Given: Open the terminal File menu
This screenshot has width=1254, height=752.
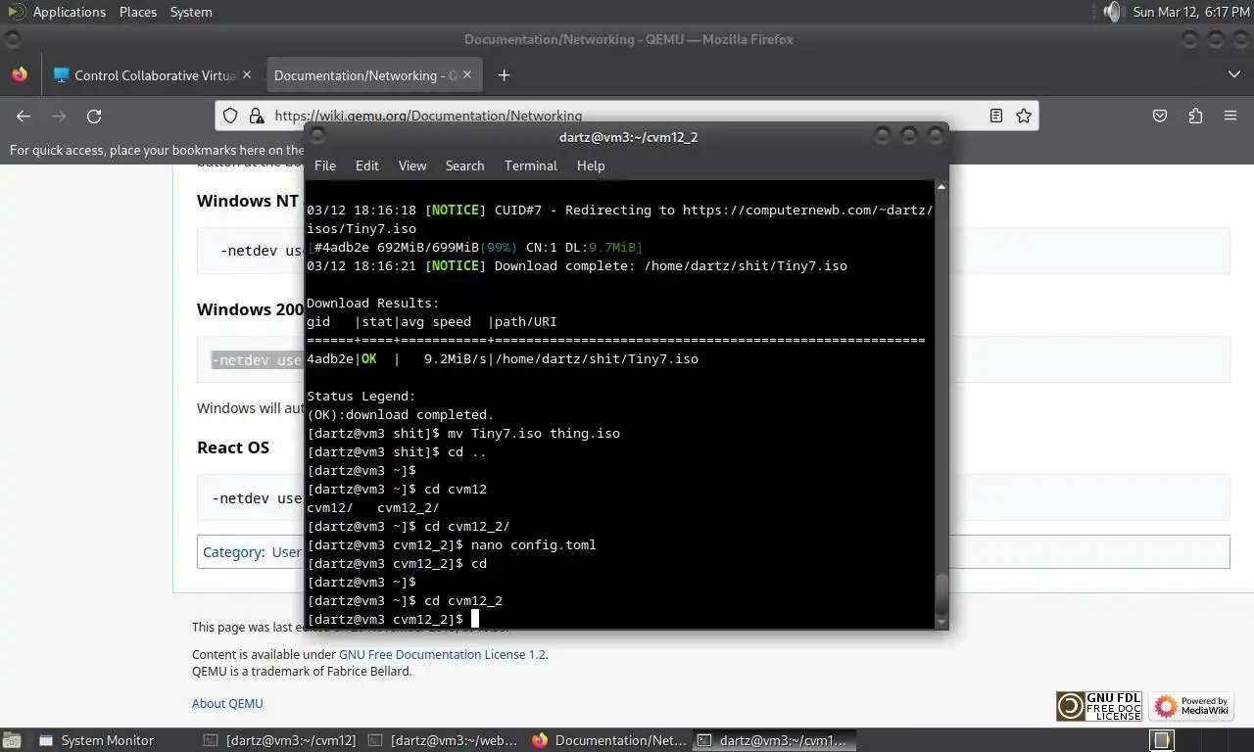Looking at the screenshot, I should pyautogui.click(x=325, y=165).
